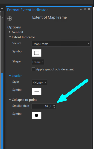Enable Apply symbol outside extent
Screen dimensions: 94x149
click(x=33, y=69)
